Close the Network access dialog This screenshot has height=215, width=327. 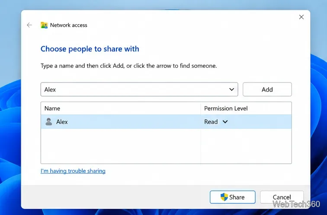point(301,17)
